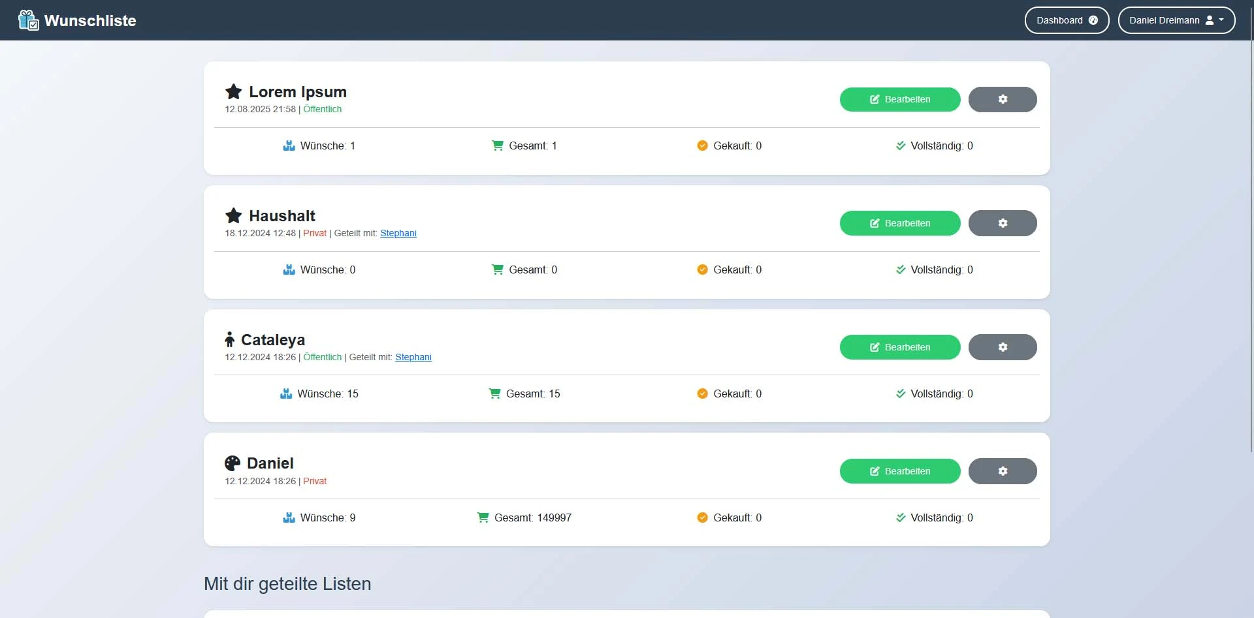This screenshot has width=1254, height=618.
Task: Click Bearbeiten for the Daniel list
Action: click(899, 471)
